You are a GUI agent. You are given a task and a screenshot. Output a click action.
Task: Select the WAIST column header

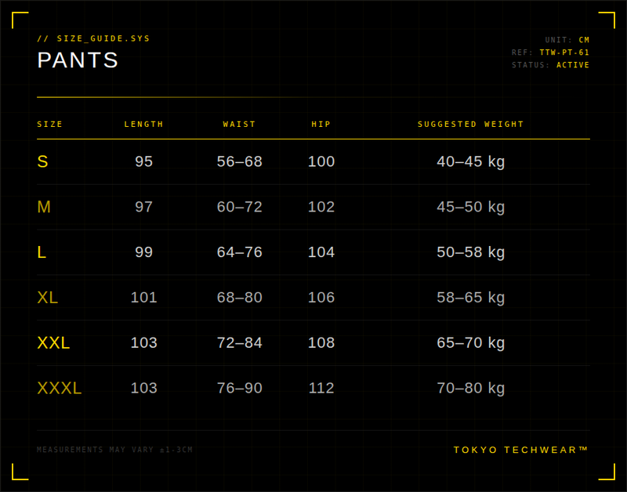coord(239,125)
